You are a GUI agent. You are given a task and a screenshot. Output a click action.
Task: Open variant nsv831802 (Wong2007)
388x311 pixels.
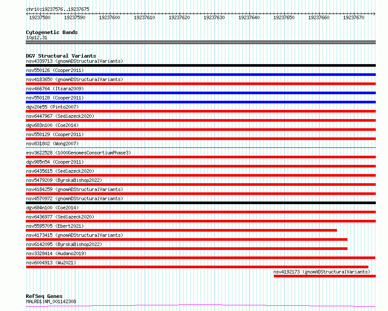coord(52,144)
